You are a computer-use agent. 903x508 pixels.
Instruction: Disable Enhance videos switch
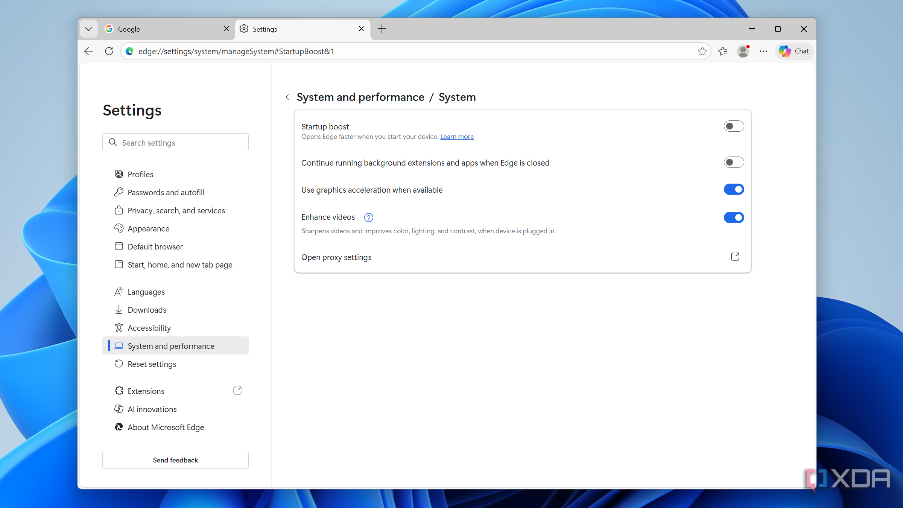click(734, 217)
